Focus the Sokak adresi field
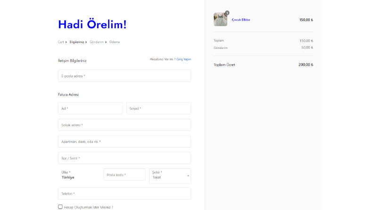374x210 pixels. [124, 125]
